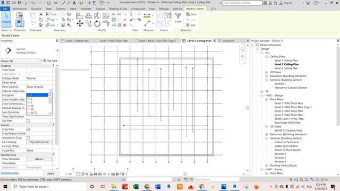Collapse the Ceiling Plans tree node
The image size is (340, 191).
click(267, 57)
